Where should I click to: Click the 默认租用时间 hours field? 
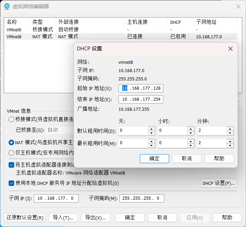(x=173, y=131)
